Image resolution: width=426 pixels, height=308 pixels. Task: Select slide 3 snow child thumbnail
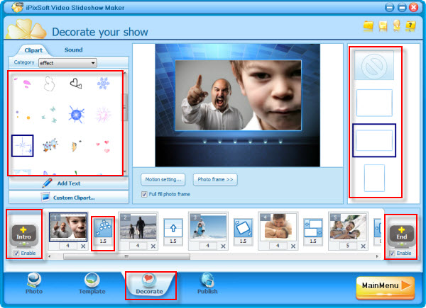208,227
